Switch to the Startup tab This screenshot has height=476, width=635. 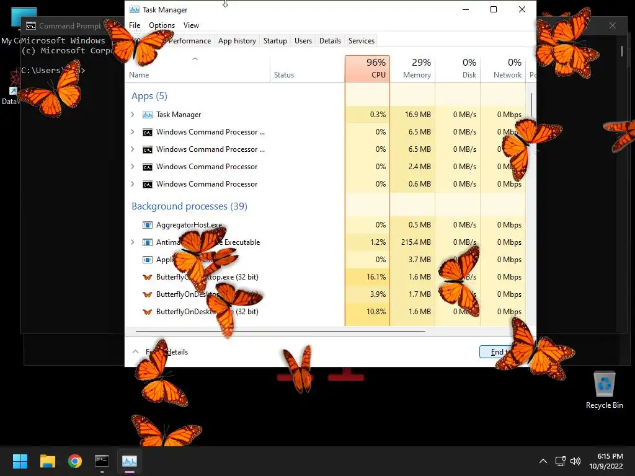coord(275,41)
